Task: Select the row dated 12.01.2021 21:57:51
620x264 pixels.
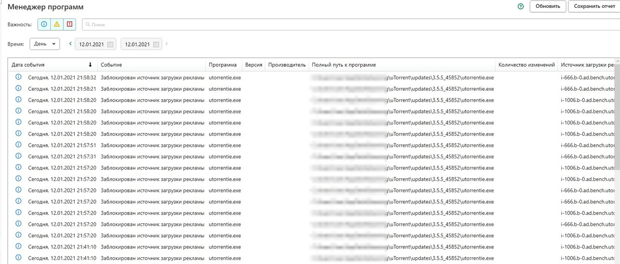Action: pyautogui.click(x=312, y=145)
